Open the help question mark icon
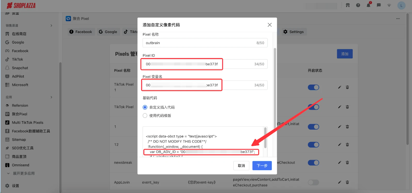 pyautogui.click(x=358, y=5)
